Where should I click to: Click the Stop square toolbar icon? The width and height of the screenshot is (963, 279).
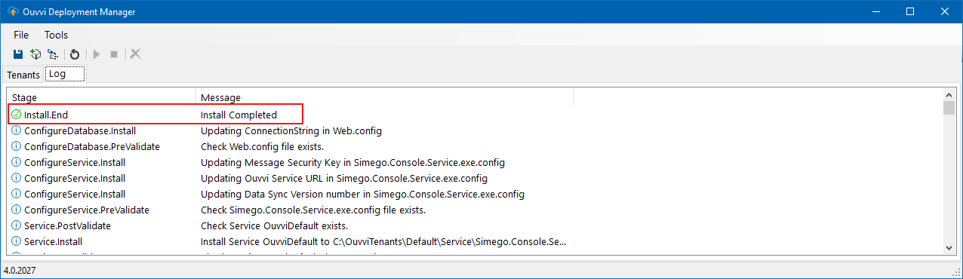(114, 54)
